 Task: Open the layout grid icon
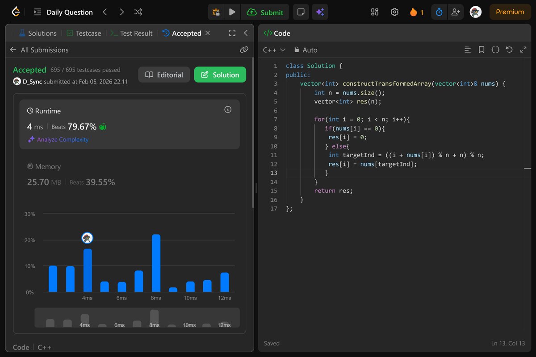coord(375,12)
